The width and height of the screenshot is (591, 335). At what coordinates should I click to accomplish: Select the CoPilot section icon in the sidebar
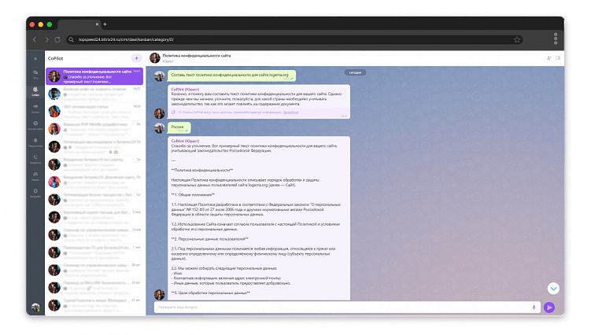(35, 91)
